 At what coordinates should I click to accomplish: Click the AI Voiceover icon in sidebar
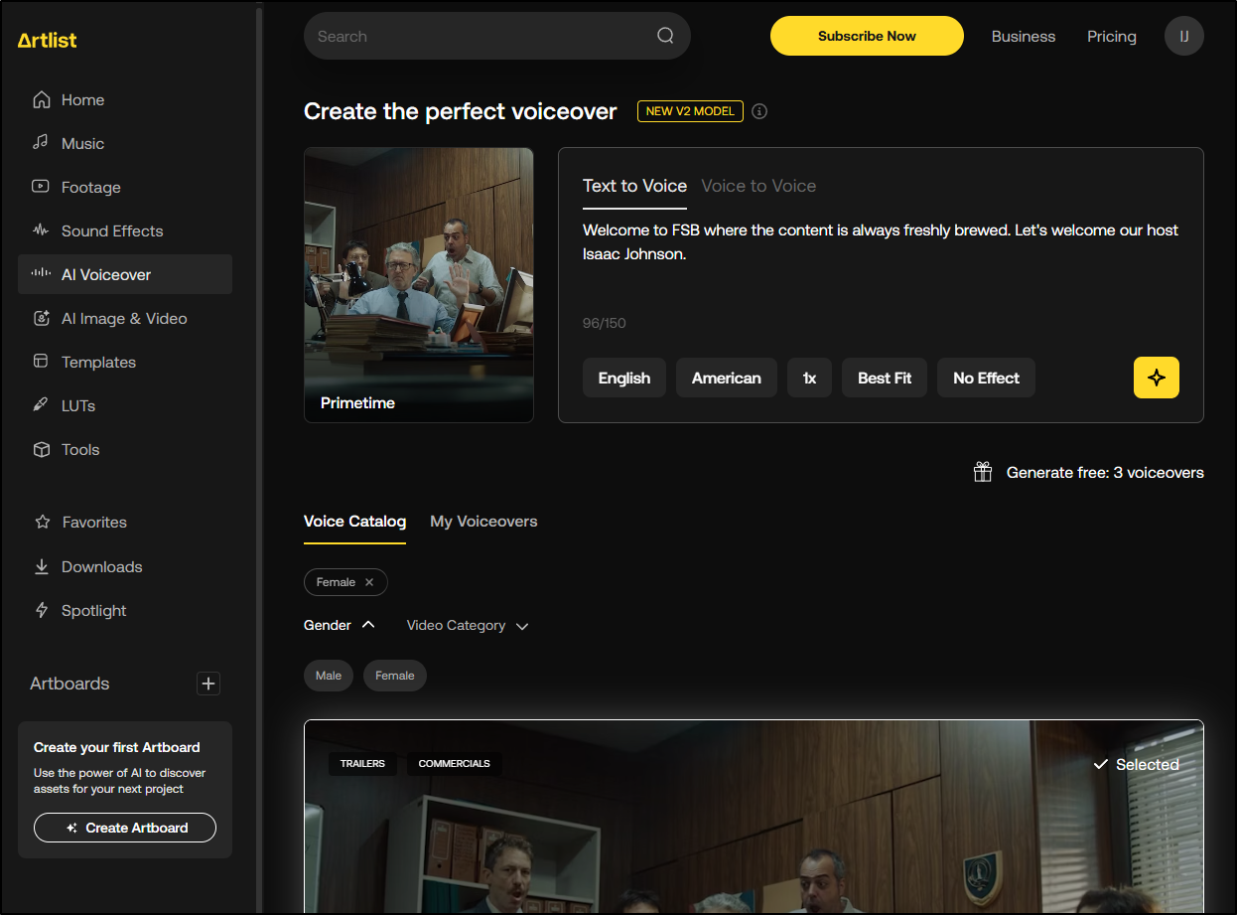[41, 274]
